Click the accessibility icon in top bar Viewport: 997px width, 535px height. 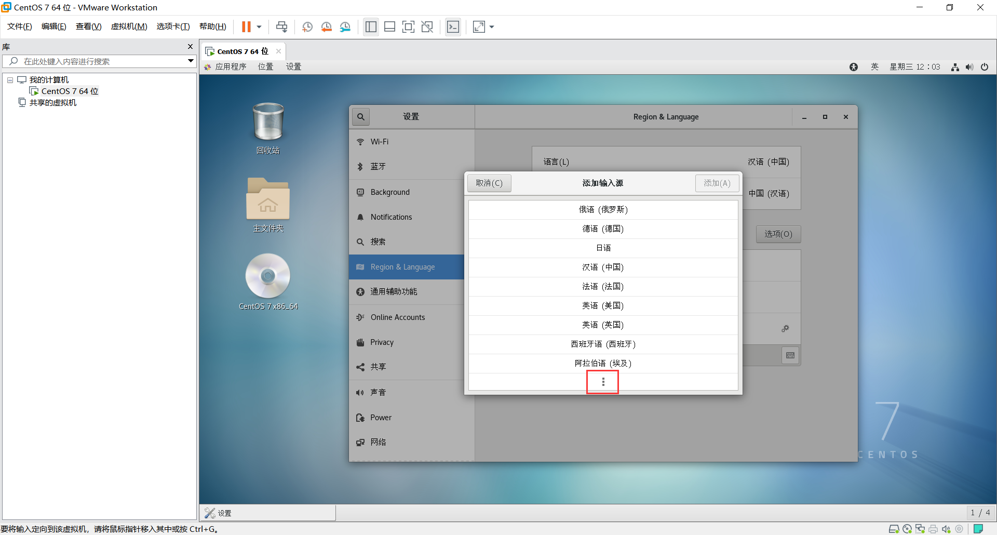pos(854,67)
